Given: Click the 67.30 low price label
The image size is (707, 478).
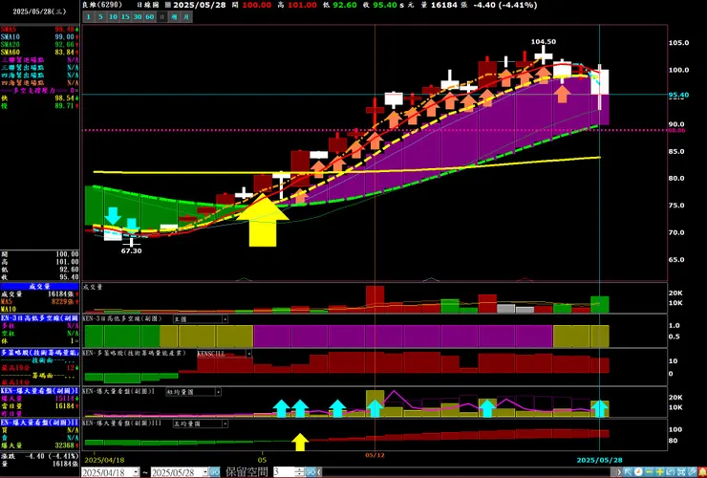Looking at the screenshot, I should click(x=131, y=250).
